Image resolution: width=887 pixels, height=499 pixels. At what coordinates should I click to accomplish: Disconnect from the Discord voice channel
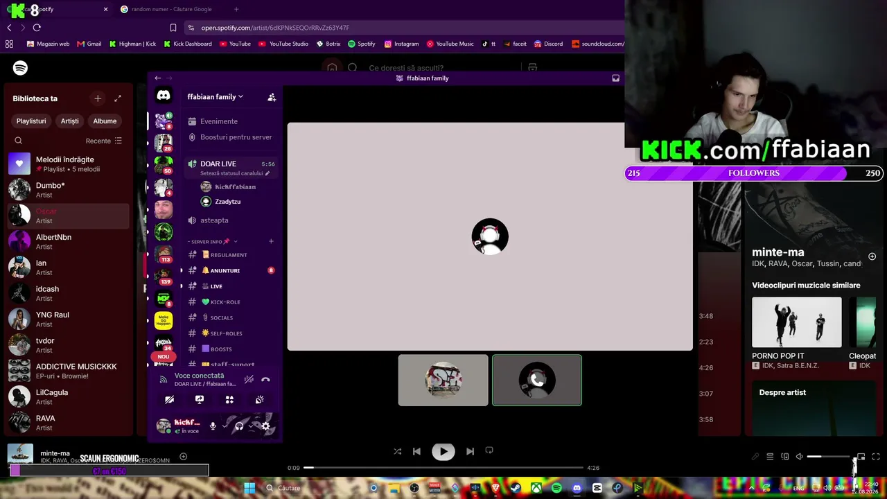pos(265,379)
